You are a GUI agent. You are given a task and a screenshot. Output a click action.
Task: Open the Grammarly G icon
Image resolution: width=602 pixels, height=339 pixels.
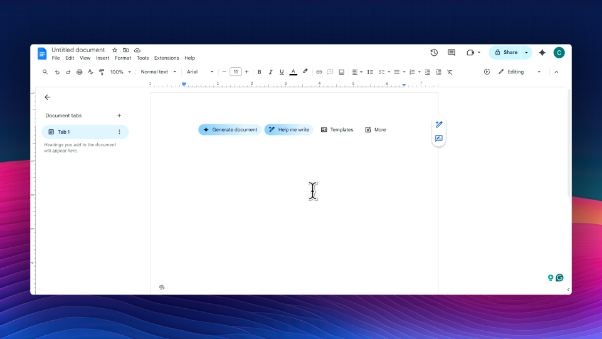coord(559,277)
